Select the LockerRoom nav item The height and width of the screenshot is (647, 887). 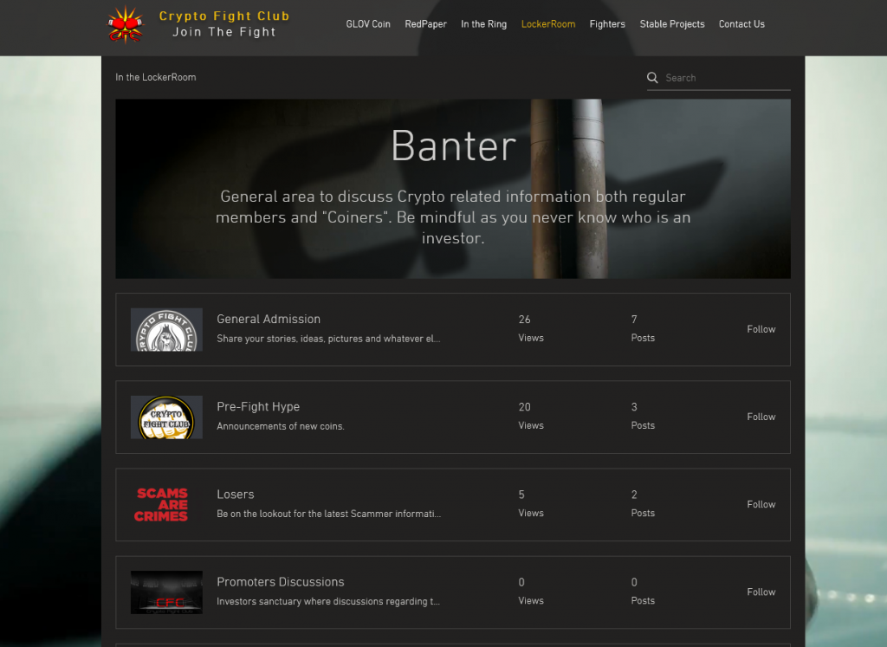coord(548,23)
